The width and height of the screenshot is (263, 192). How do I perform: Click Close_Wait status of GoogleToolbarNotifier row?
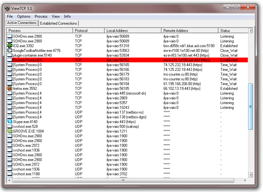[x=229, y=51]
